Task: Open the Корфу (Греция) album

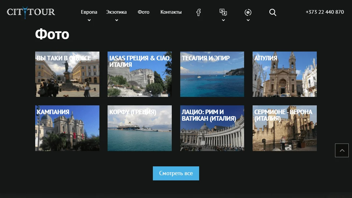Action: [139, 128]
